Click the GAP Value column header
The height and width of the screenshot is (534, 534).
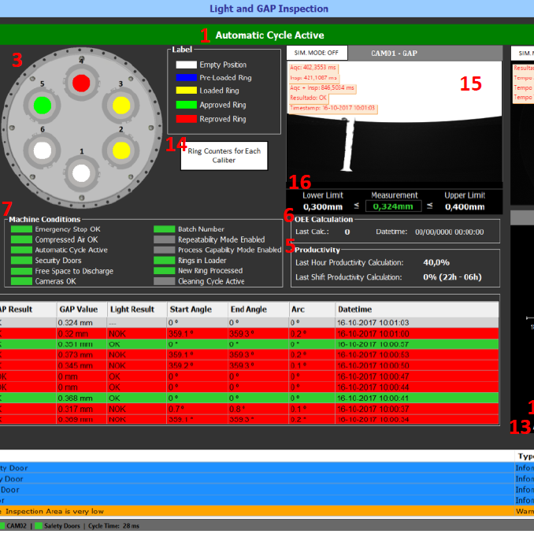(77, 310)
